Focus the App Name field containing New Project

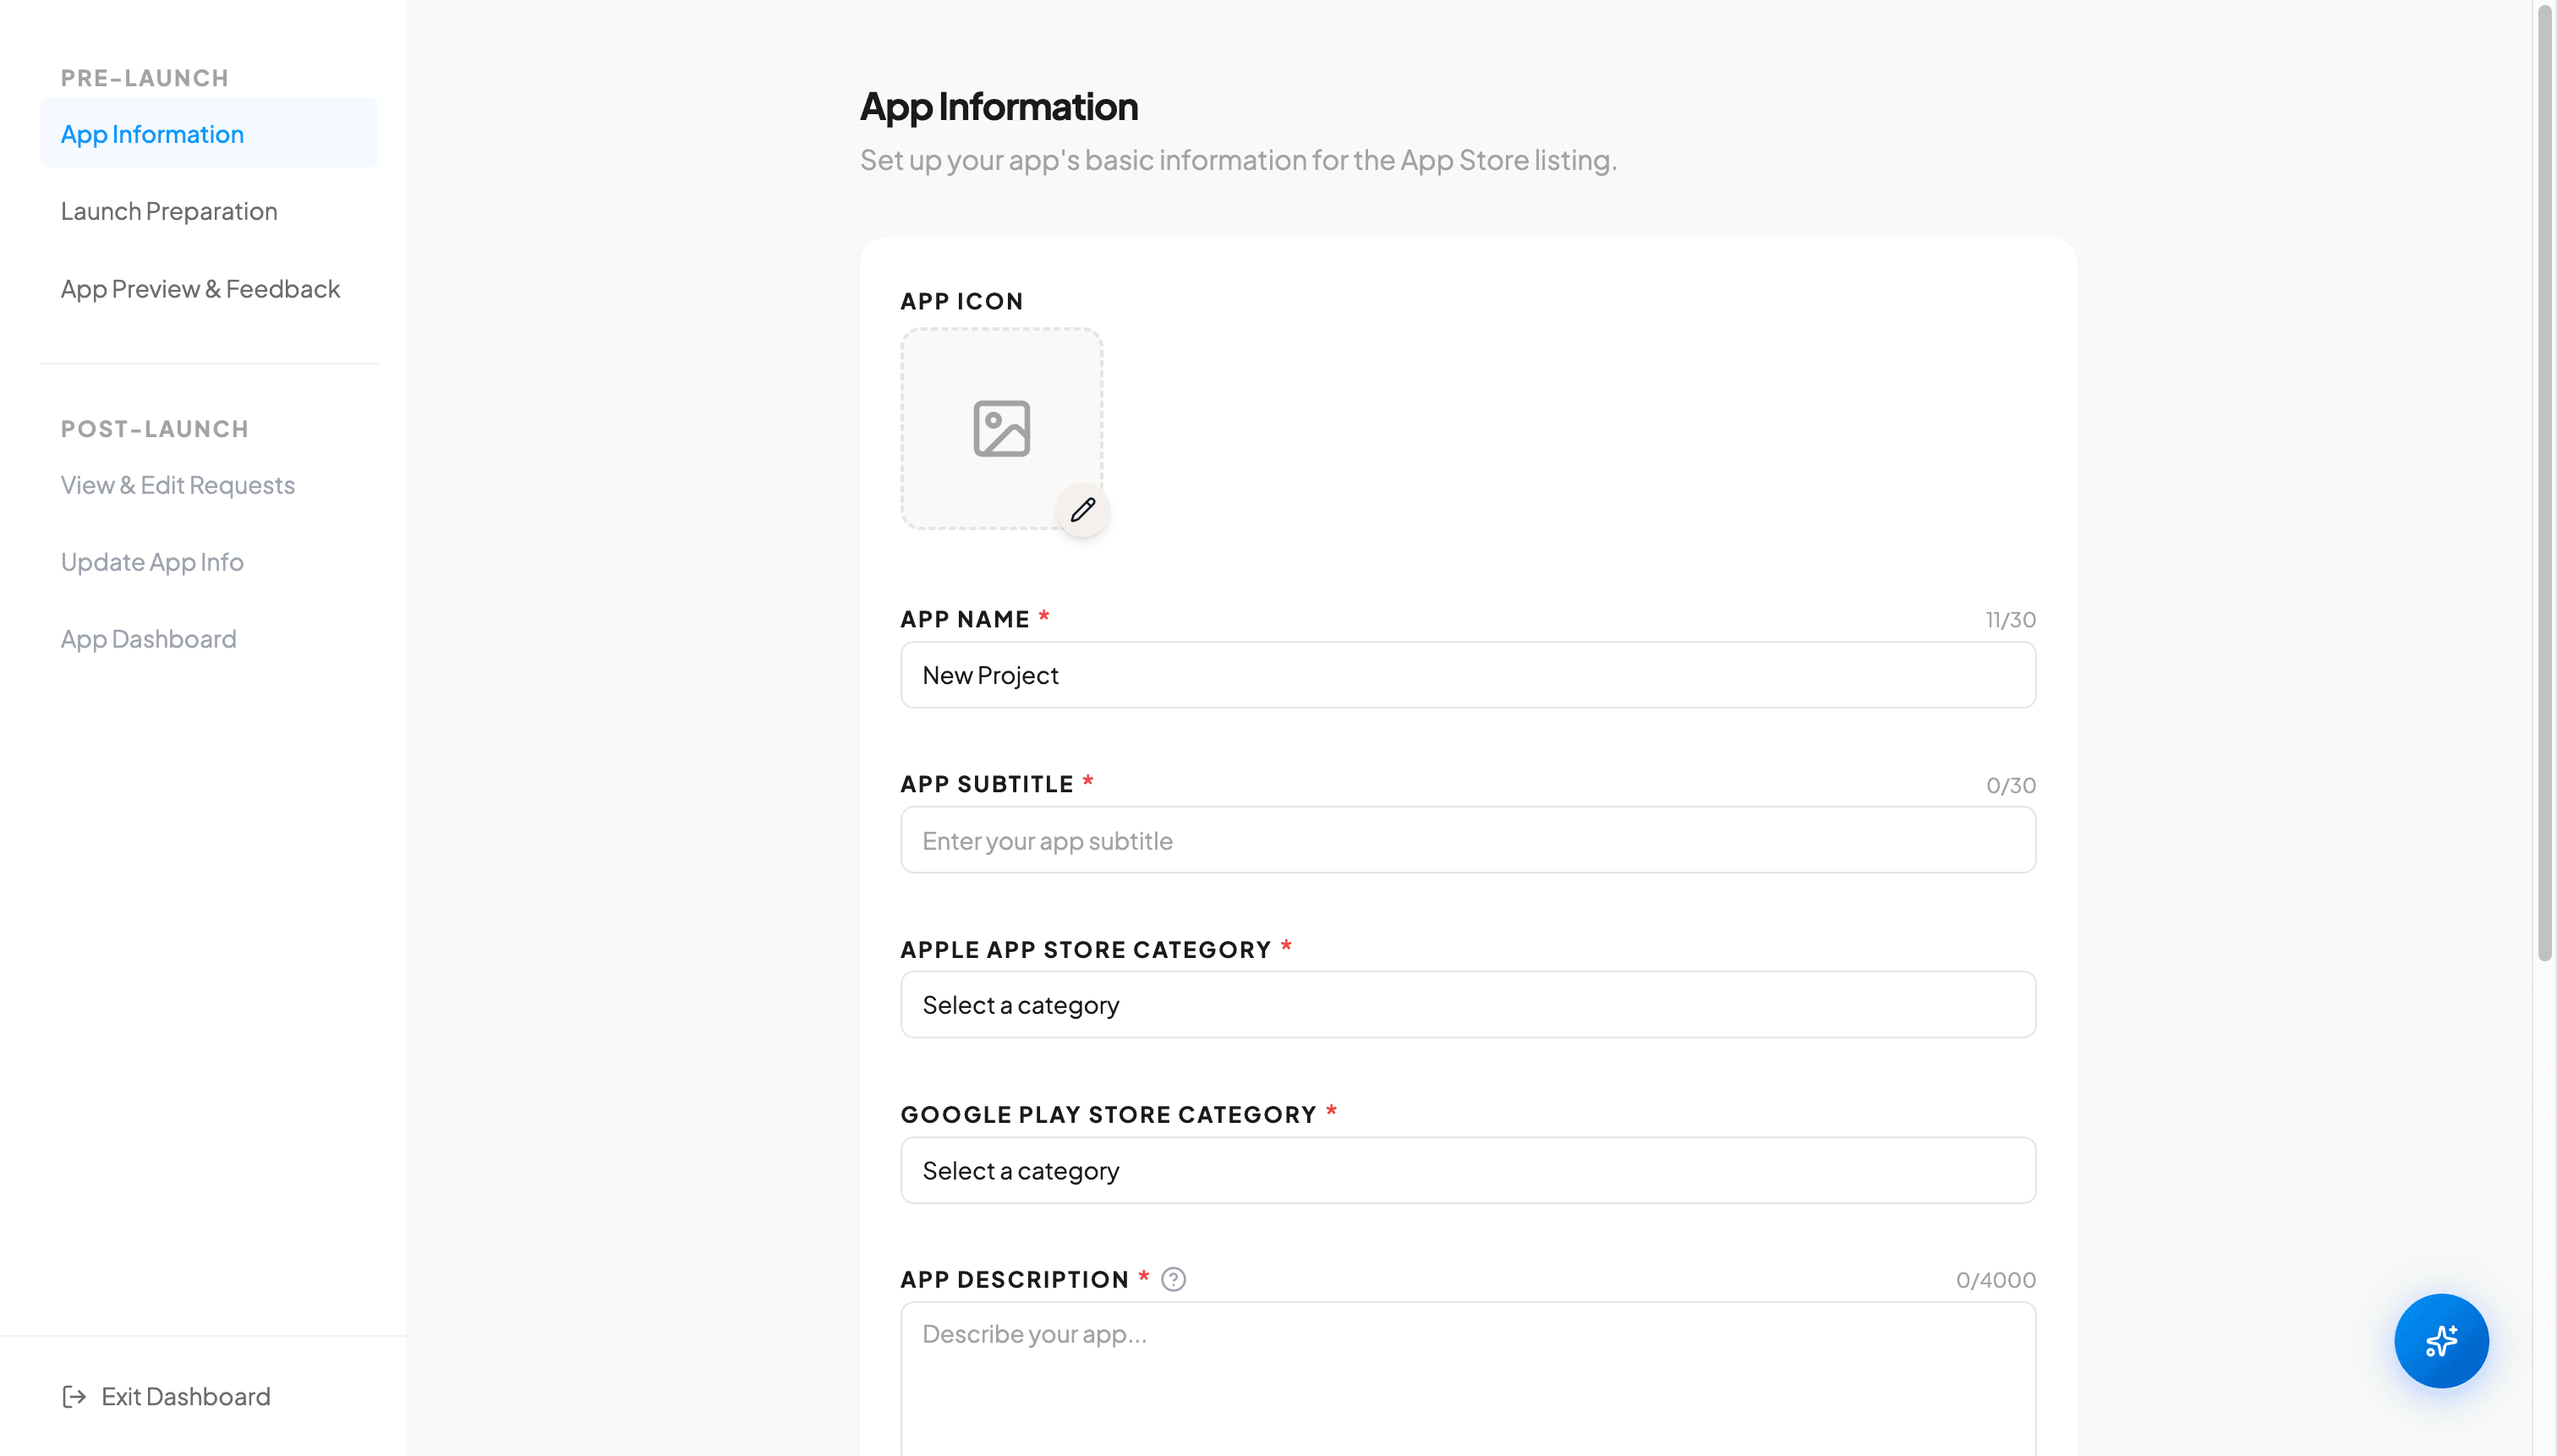(x=1467, y=674)
